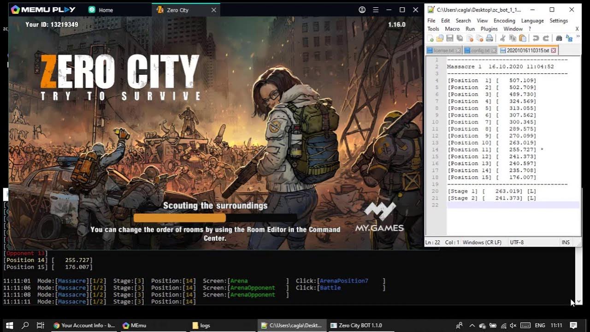Open the Run menu in Notepad++
Screen dimensions: 590x332
[470, 29]
